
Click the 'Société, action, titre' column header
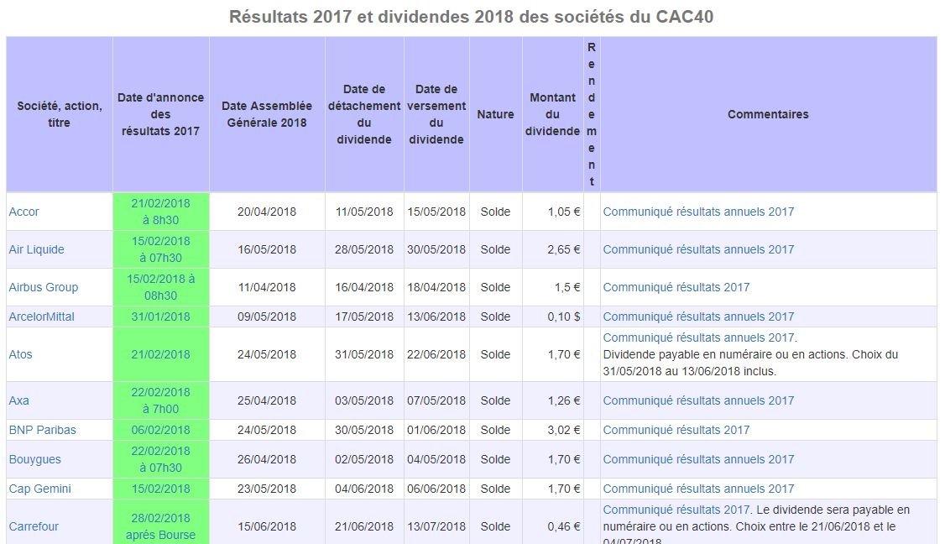tap(59, 114)
